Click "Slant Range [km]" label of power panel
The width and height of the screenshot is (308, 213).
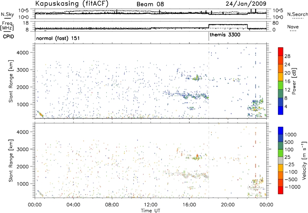pos(11,81)
